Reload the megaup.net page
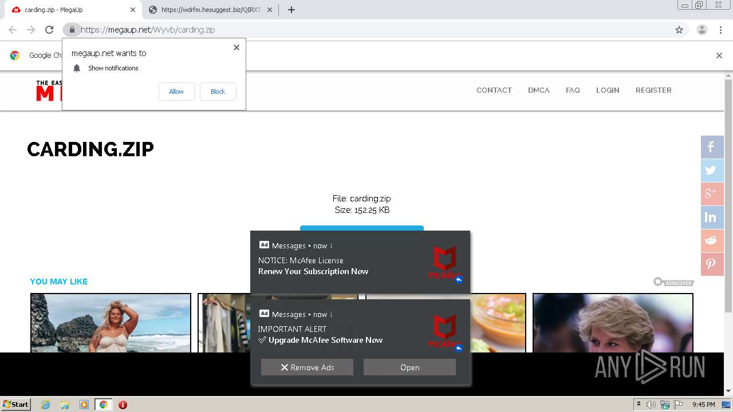This screenshot has width=733, height=412. (49, 30)
